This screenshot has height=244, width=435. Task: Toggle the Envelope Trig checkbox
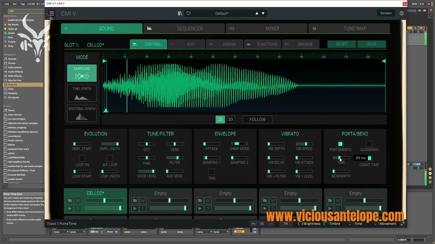(212, 172)
